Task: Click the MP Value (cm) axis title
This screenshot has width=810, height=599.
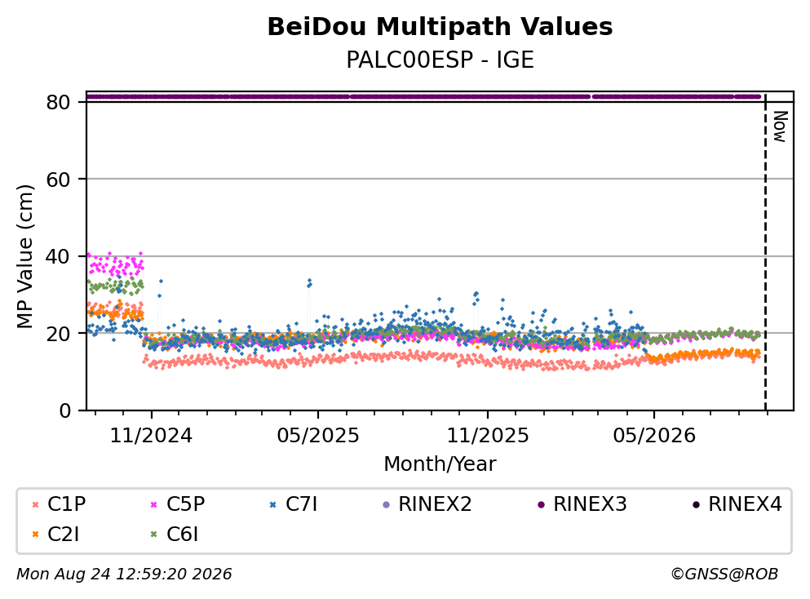Action: pos(24,257)
